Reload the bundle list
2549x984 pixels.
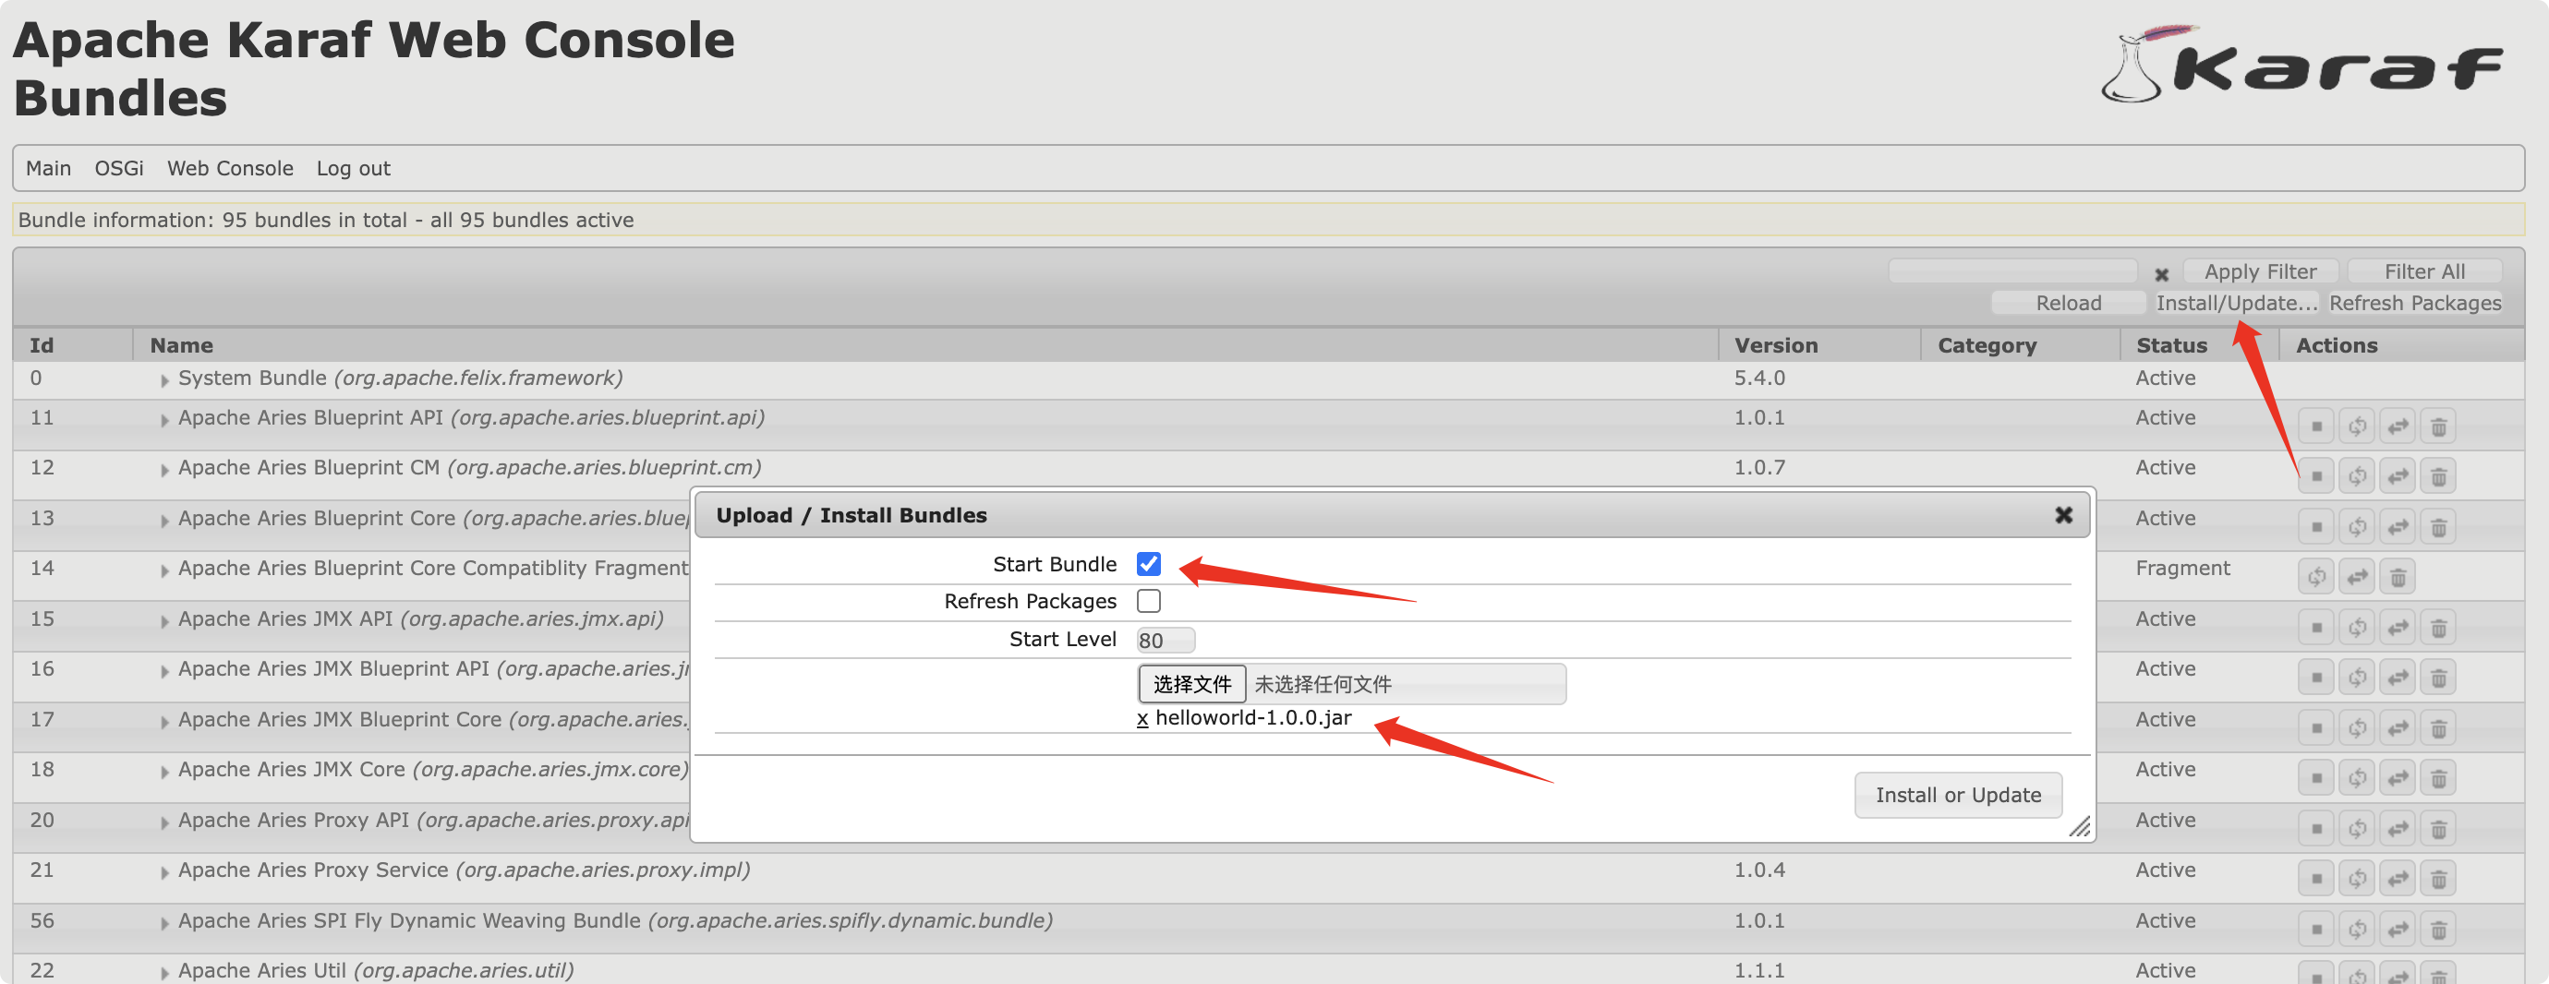2068,303
